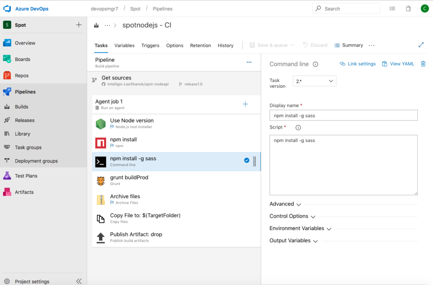Viewport: 433px width, 285px height.
Task: Click the plus icon next to Spot project
Action: tap(79, 25)
